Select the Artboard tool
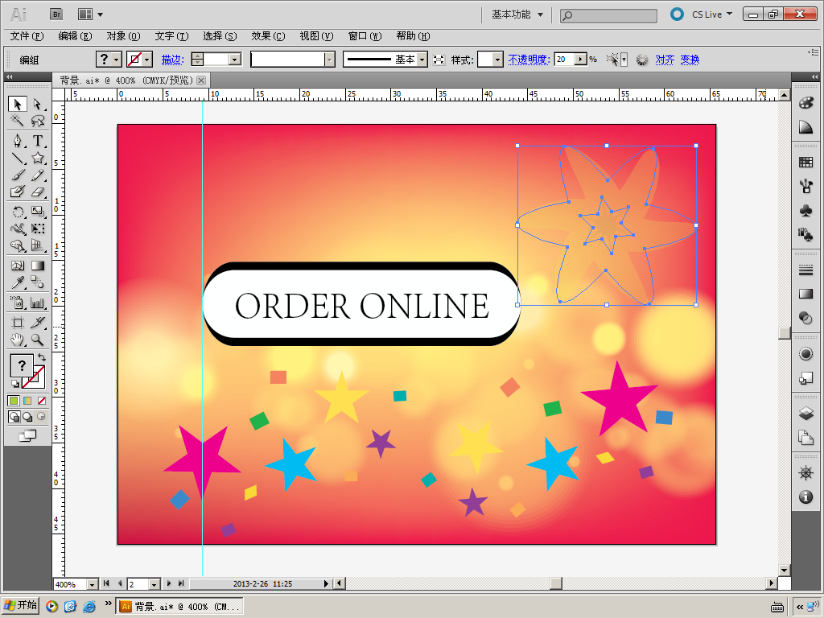This screenshot has height=618, width=824. pos(18,322)
